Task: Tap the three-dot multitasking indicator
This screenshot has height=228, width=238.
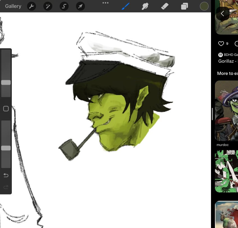Action: click(x=105, y=3)
